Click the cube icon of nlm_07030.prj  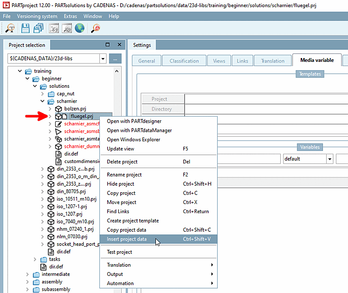pos(51,237)
